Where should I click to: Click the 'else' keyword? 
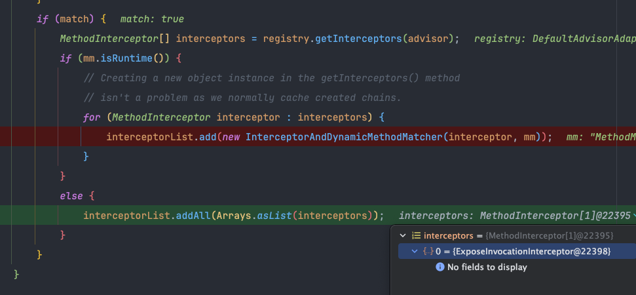71,196
